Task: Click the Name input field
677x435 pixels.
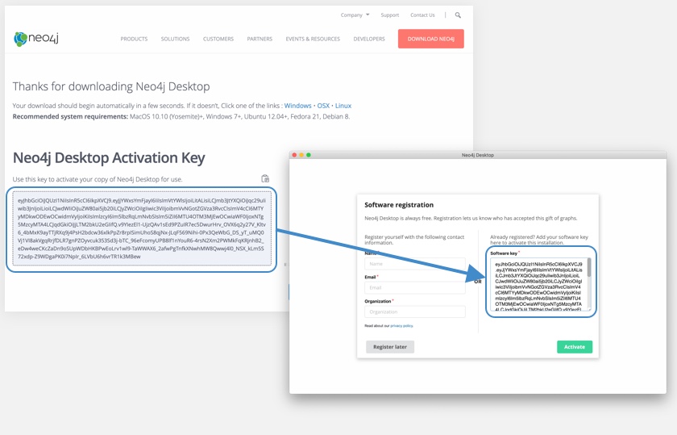Action: point(415,264)
